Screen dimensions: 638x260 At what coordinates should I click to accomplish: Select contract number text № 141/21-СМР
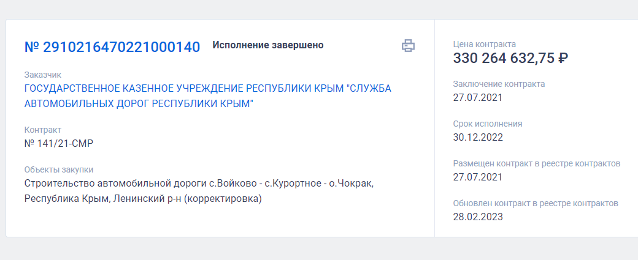58,143
